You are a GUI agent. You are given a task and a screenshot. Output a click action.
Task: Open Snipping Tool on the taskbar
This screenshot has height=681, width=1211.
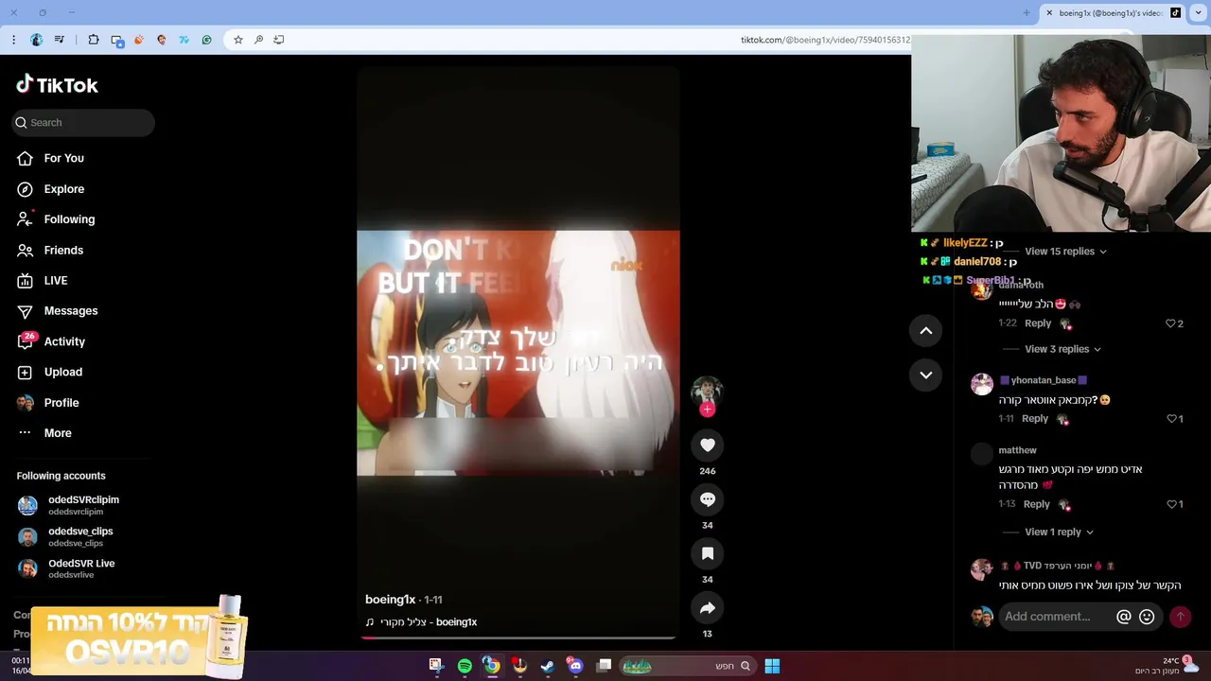(435, 666)
